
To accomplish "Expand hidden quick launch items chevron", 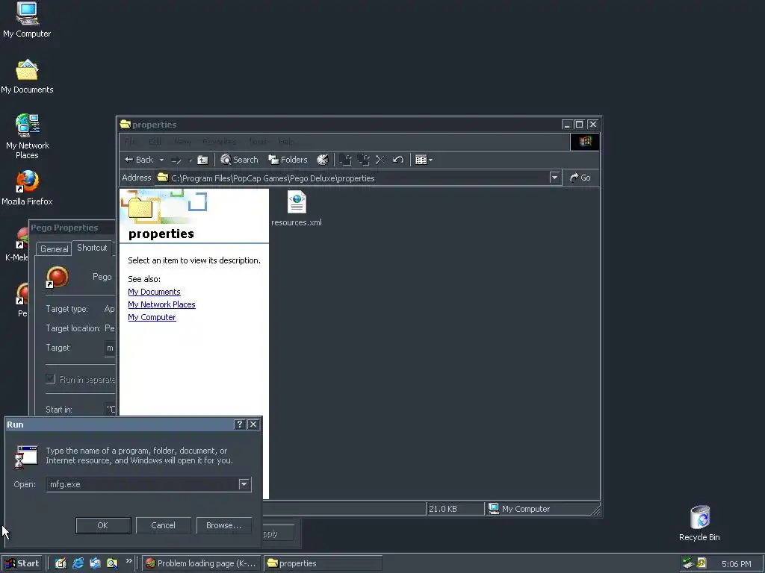I will point(128,561).
